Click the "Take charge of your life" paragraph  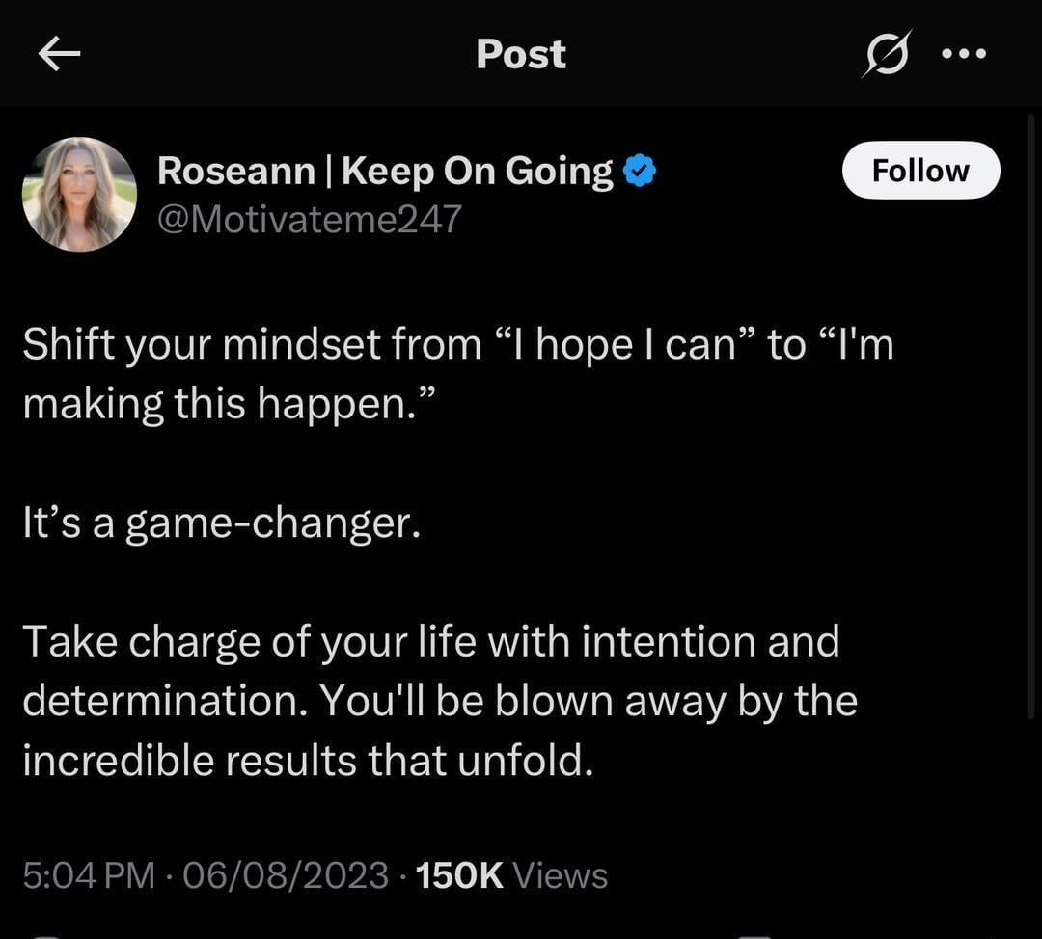click(430, 642)
